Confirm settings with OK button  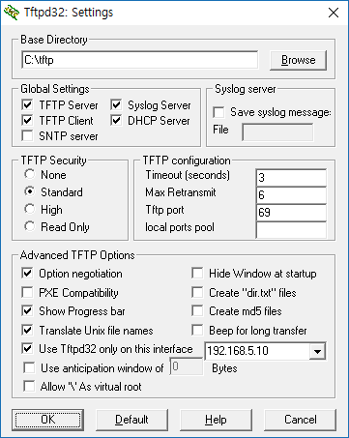pyautogui.click(x=48, y=420)
